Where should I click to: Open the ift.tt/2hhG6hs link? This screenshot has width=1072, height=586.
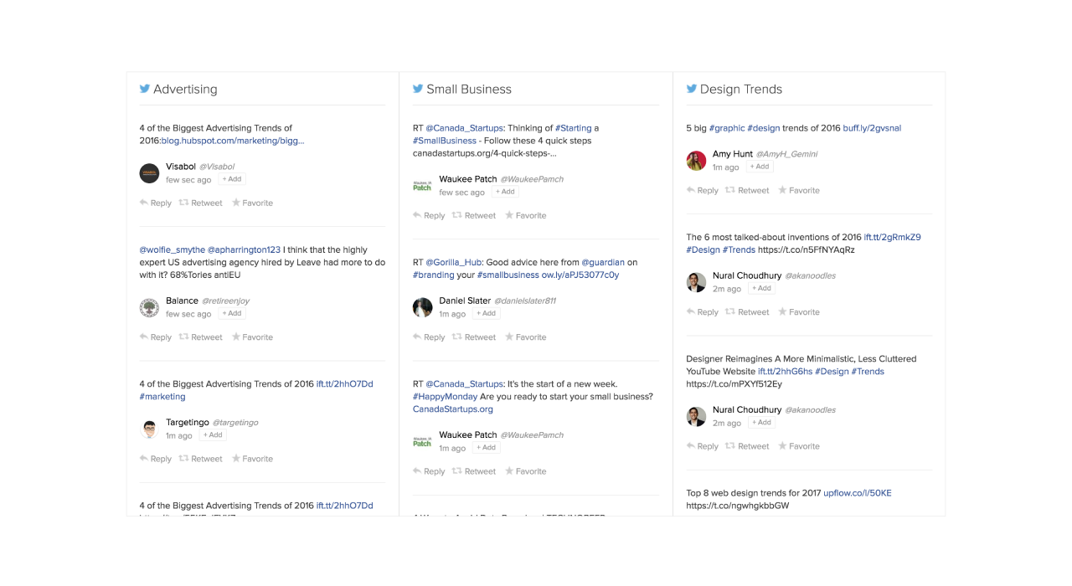point(785,372)
